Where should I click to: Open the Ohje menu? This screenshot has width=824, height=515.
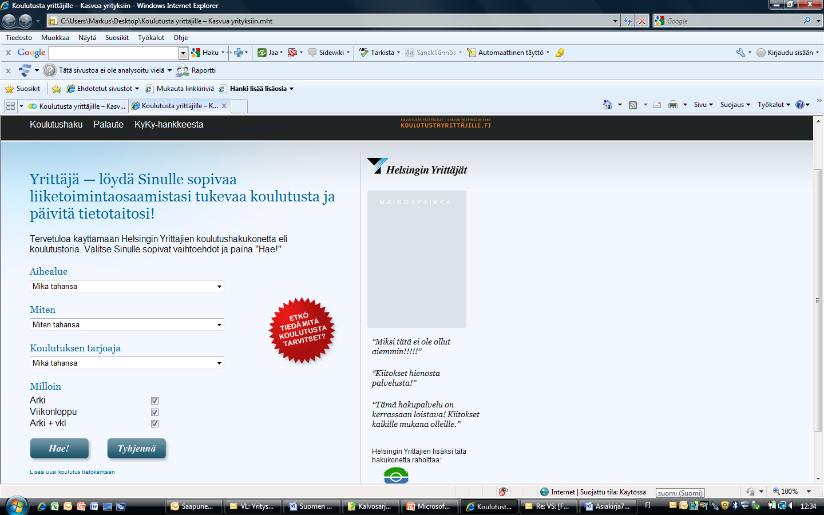181,38
